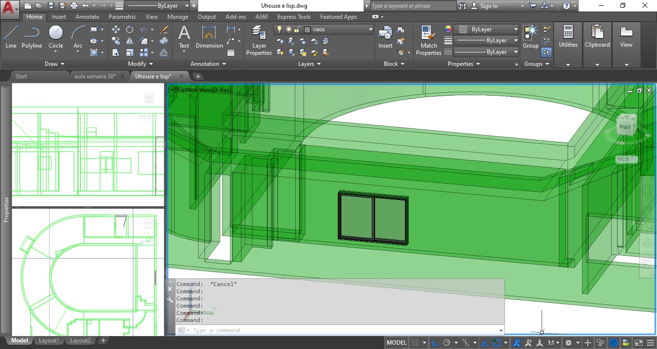Expand the Annotation panel
The width and height of the screenshot is (657, 349).
coord(208,64)
